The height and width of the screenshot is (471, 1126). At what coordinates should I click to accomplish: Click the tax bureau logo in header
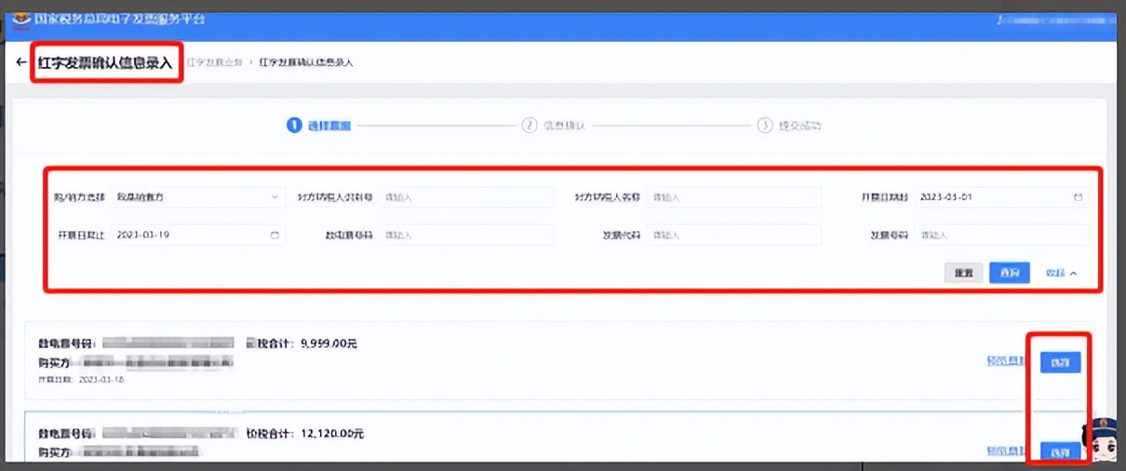coord(20,19)
